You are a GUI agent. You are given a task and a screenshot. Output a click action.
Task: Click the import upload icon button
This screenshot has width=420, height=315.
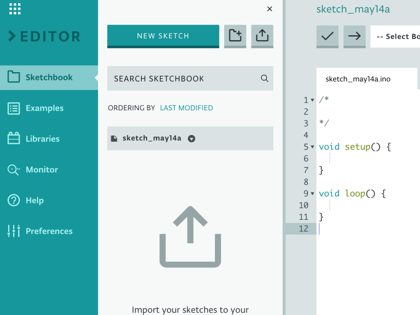pyautogui.click(x=262, y=37)
